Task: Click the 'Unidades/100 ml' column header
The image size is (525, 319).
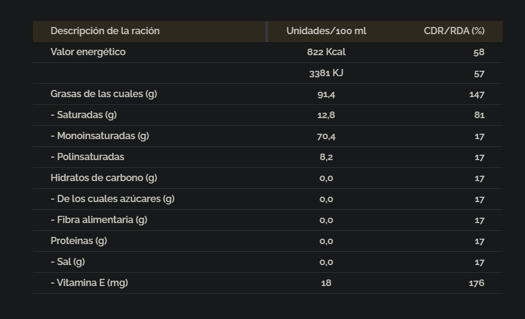Action: pyautogui.click(x=326, y=31)
